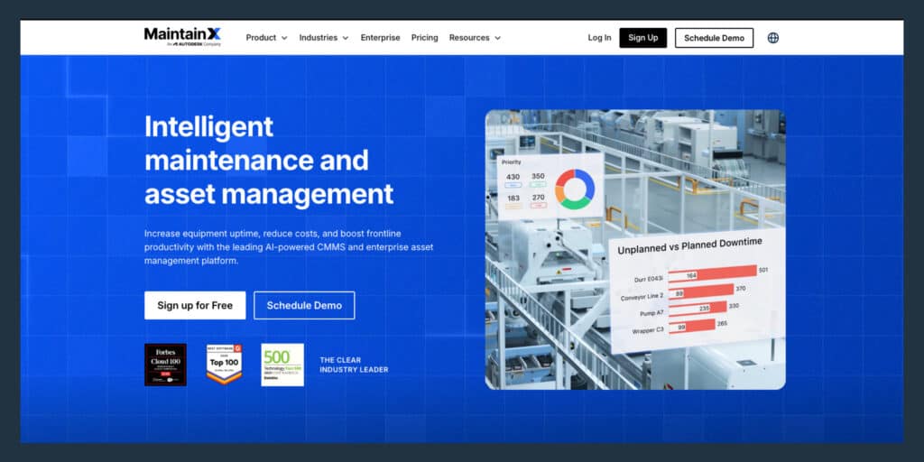Click the Wrapper C3 label
The width and height of the screenshot is (924, 462).
[648, 328]
